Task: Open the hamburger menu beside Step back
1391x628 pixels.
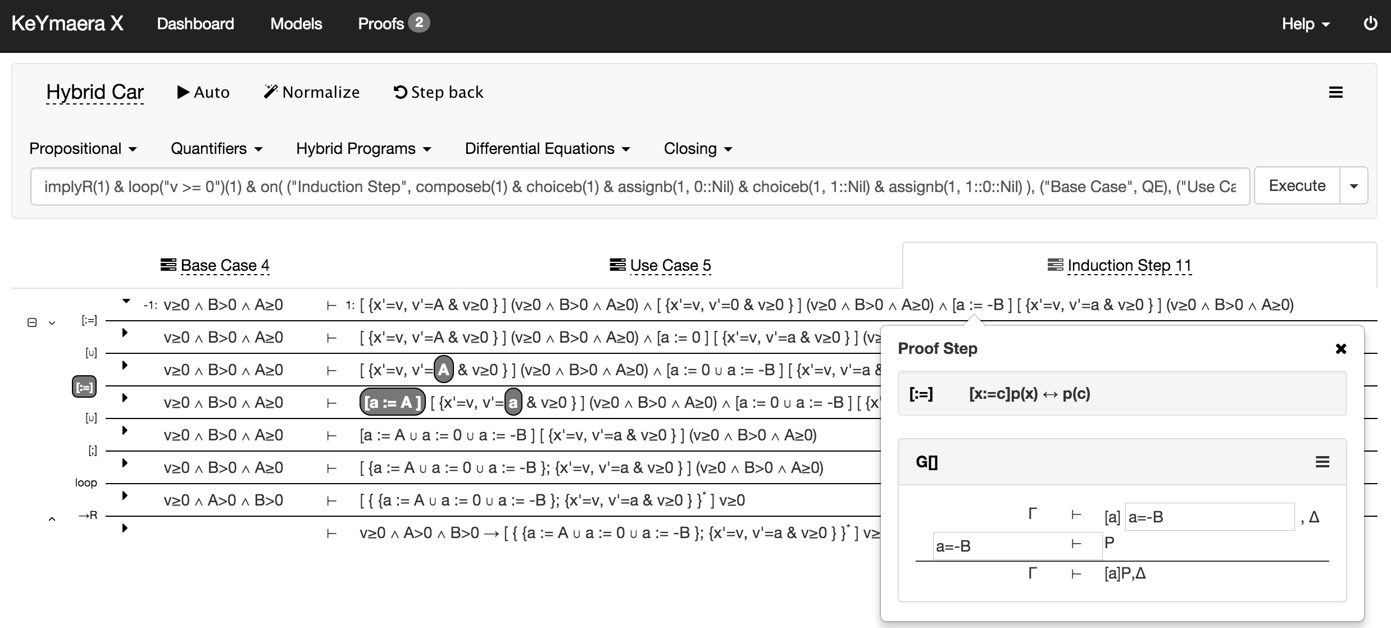Action: (x=1335, y=92)
